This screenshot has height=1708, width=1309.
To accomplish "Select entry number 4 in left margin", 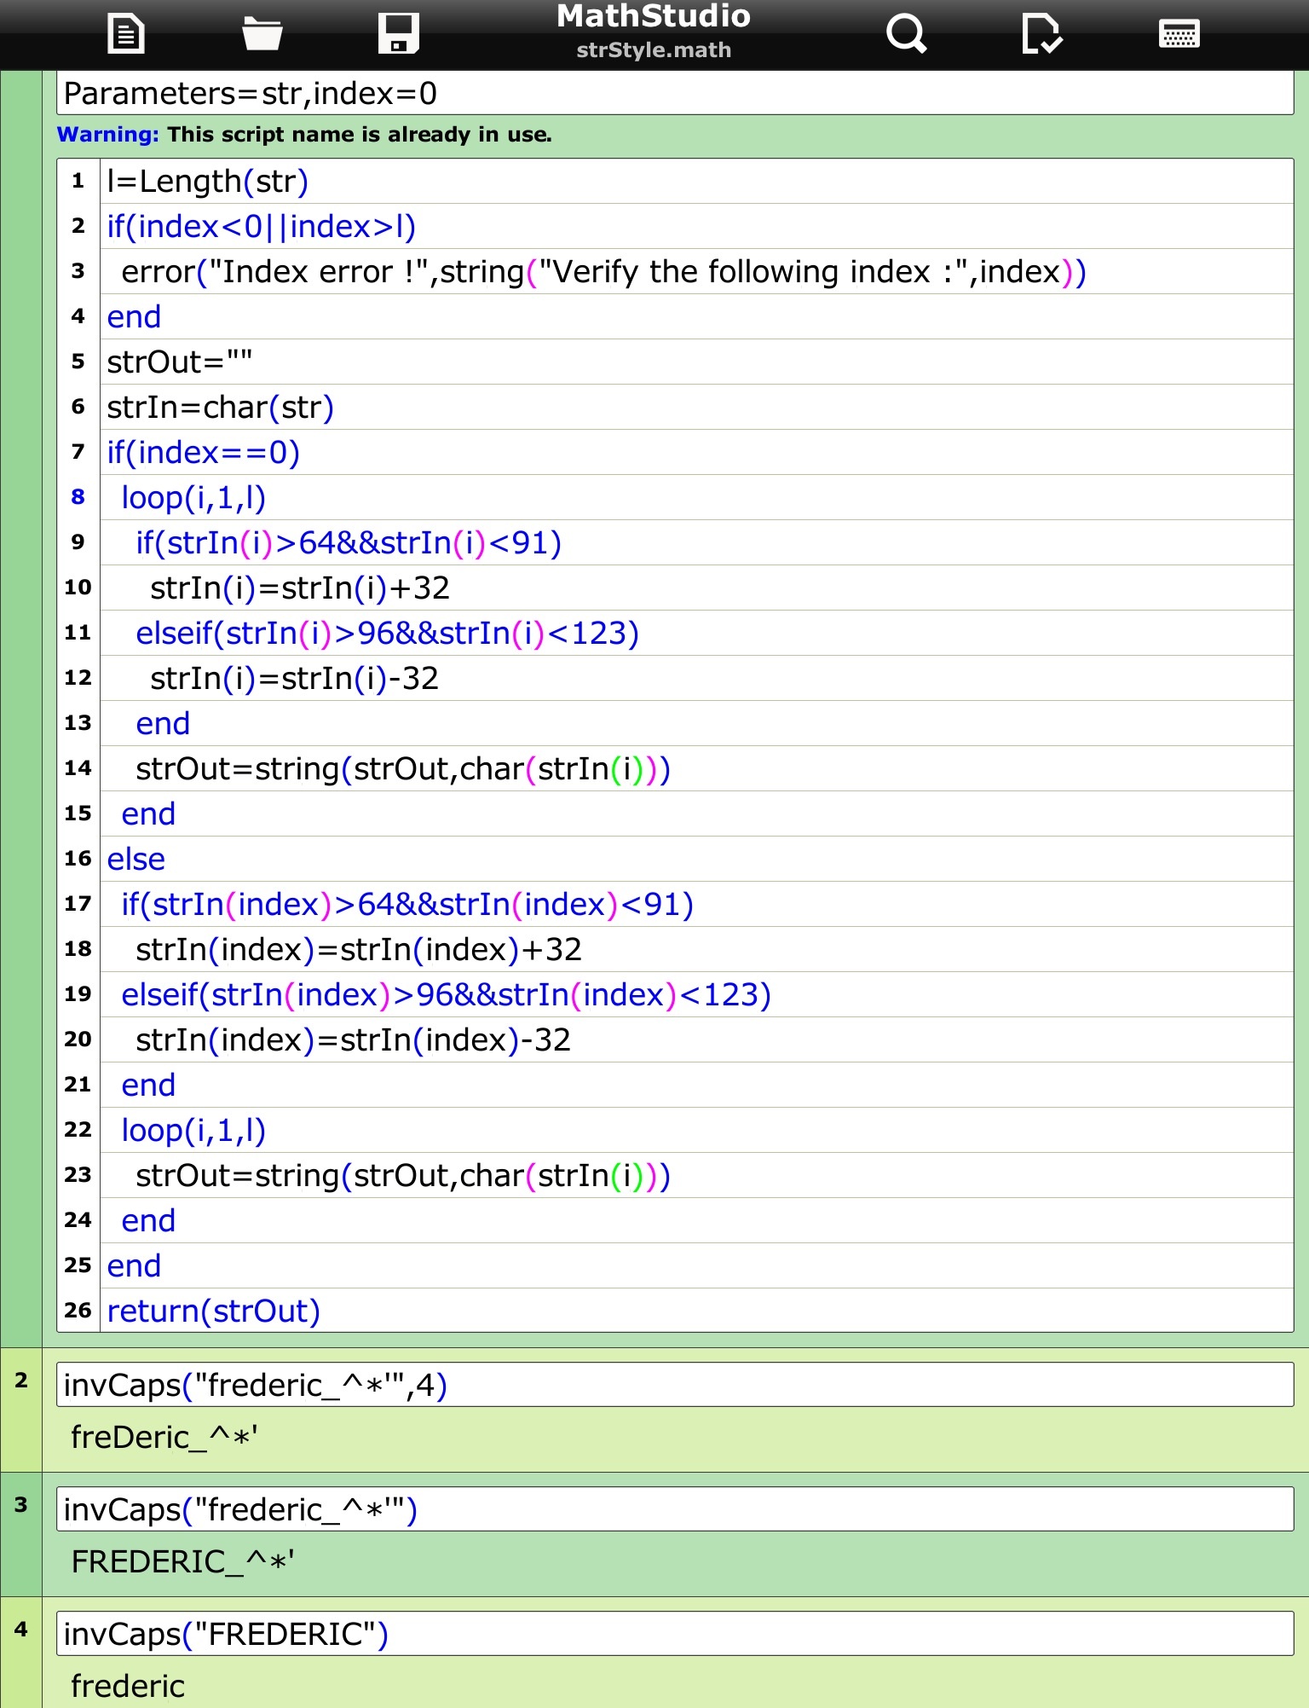I will click(21, 1630).
